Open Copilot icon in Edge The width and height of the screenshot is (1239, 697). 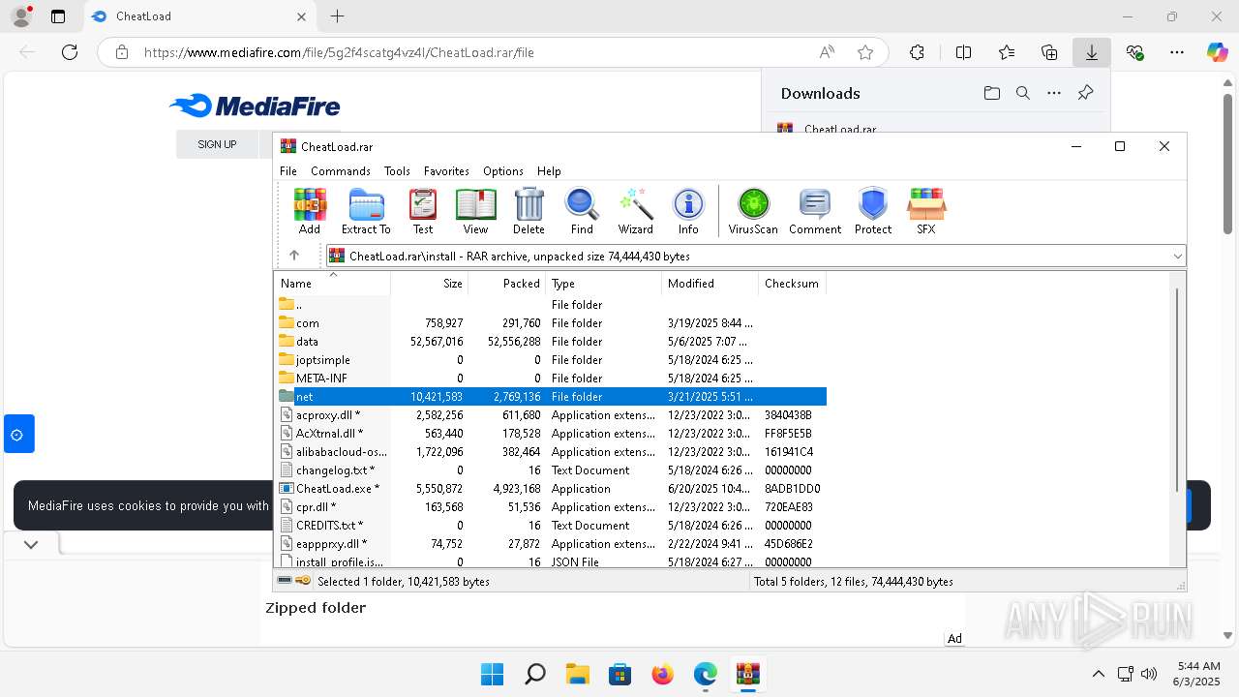[x=1217, y=52]
